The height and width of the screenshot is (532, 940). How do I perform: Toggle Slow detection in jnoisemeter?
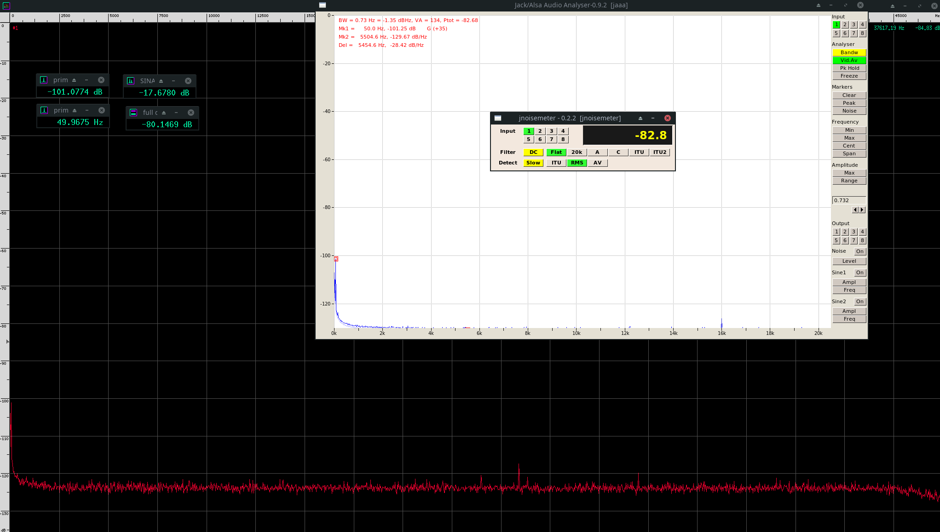point(533,163)
